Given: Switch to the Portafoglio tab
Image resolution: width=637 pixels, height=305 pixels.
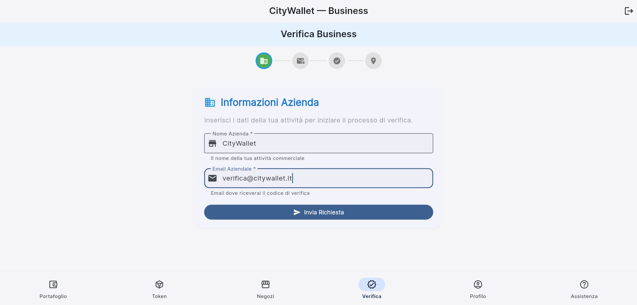Looking at the screenshot, I should pos(53,289).
